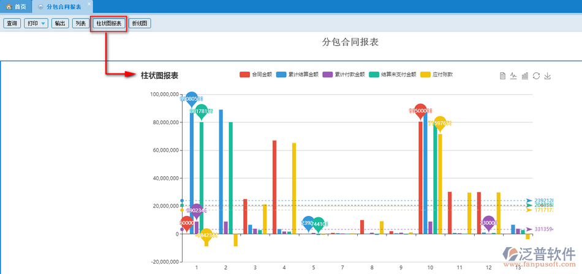Click the 查询 button
Image resolution: width=582 pixels, height=274 pixels.
pyautogui.click(x=12, y=24)
